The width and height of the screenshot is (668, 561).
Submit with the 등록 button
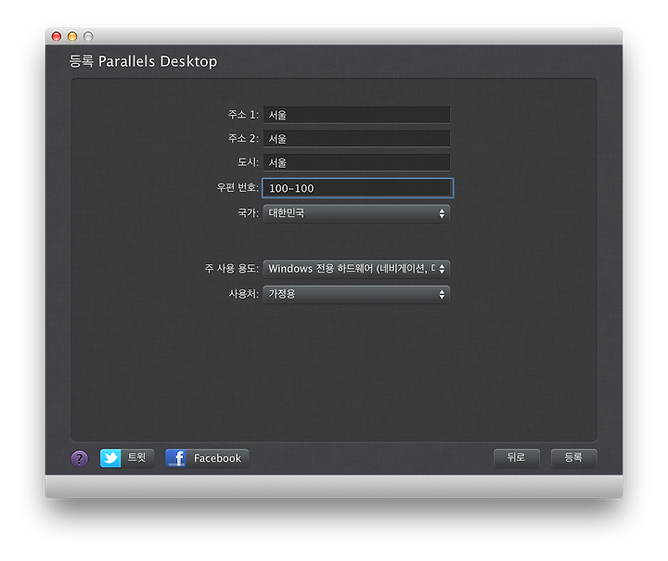coord(573,457)
